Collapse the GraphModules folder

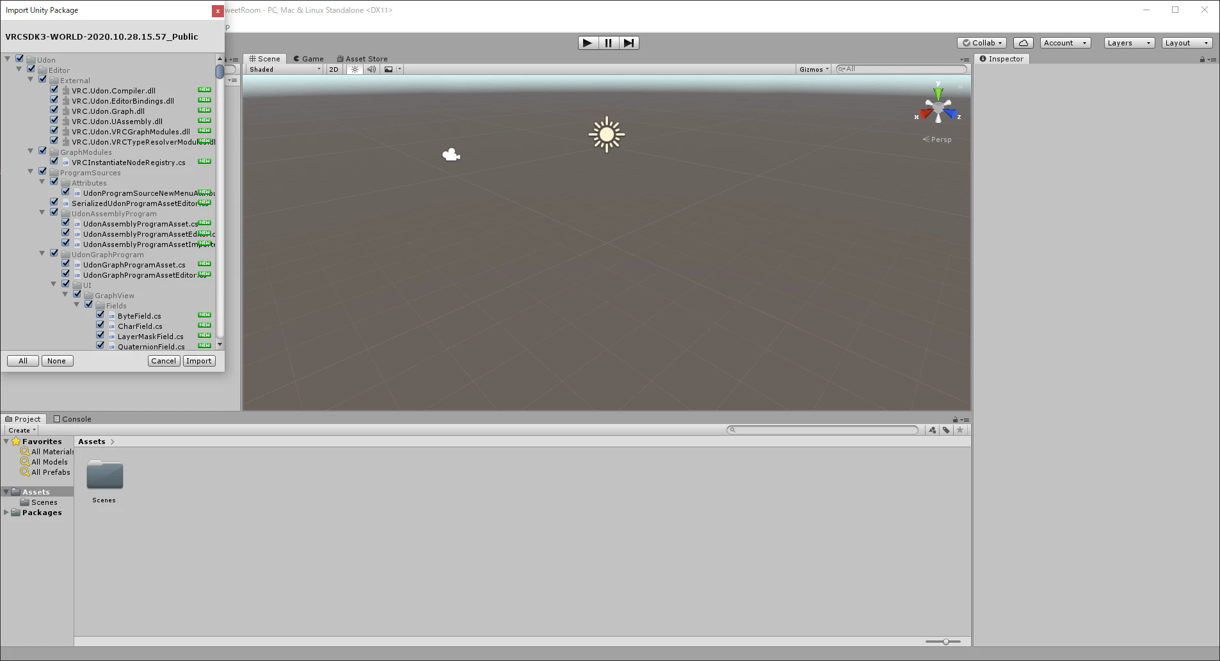(x=31, y=151)
